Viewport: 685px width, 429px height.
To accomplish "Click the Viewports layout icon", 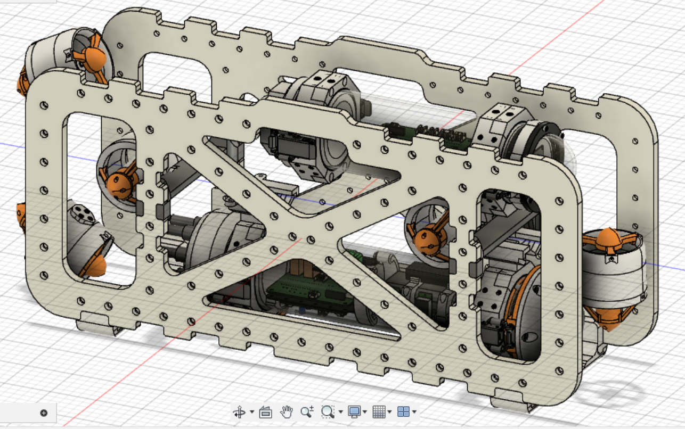I will tap(403, 411).
